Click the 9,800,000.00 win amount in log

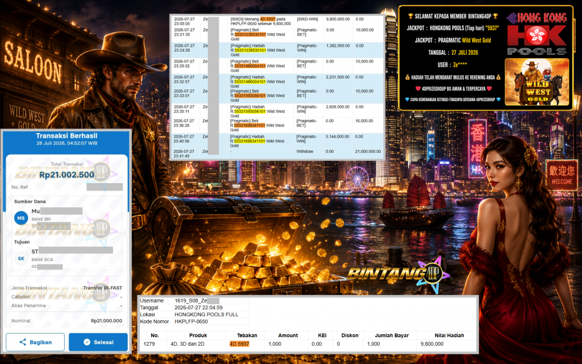coord(338,19)
